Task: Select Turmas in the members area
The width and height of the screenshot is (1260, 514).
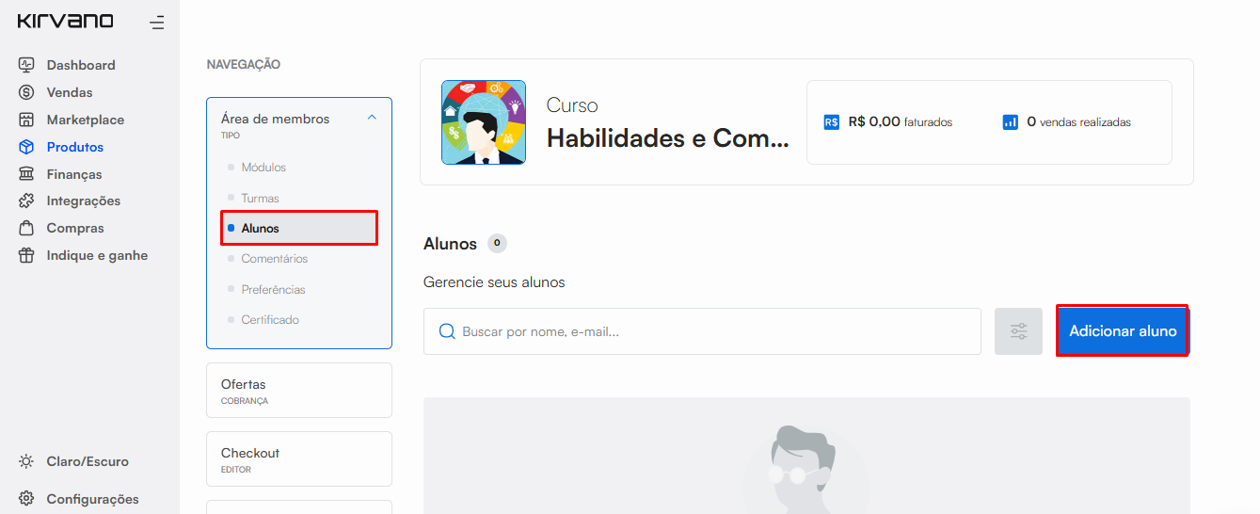Action: pyautogui.click(x=260, y=199)
